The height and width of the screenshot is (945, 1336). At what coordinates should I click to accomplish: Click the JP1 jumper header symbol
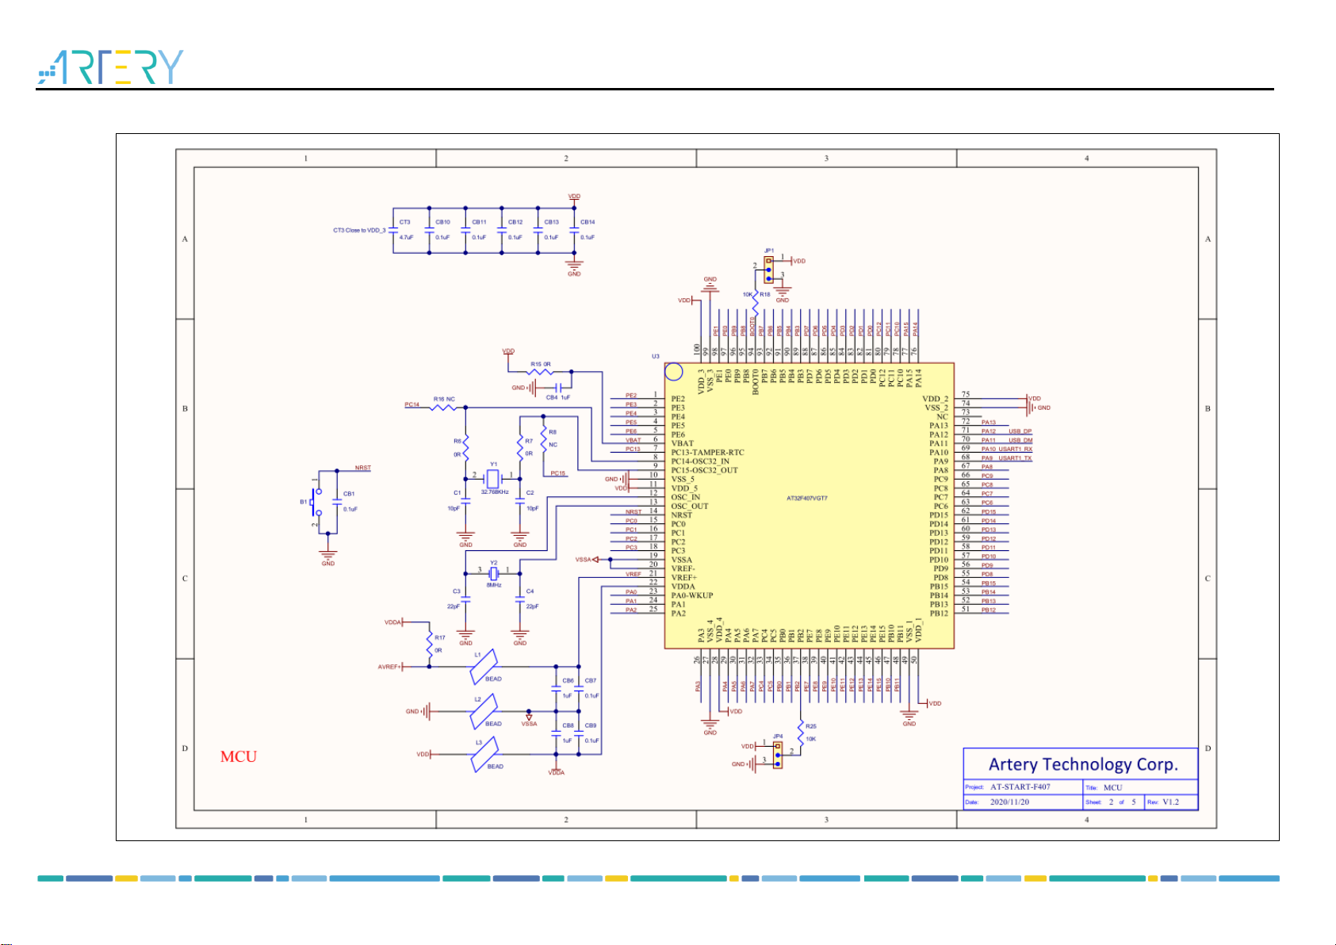coord(768,270)
